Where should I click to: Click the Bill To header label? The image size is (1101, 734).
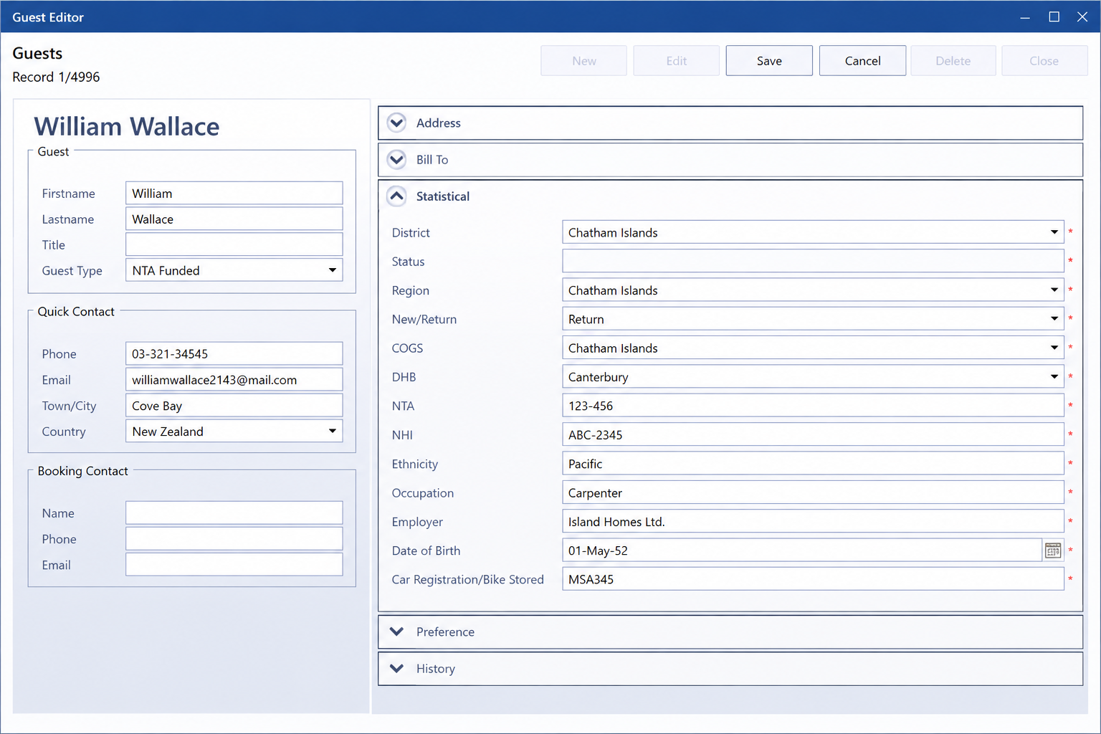coord(432,159)
